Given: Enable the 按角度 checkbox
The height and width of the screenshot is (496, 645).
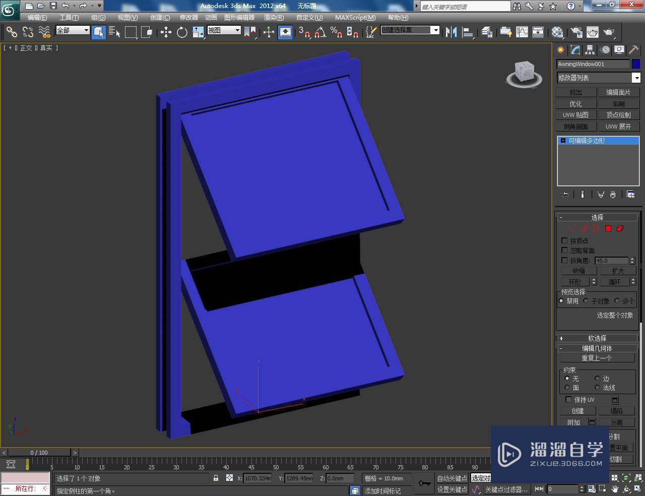Looking at the screenshot, I should click(564, 261).
